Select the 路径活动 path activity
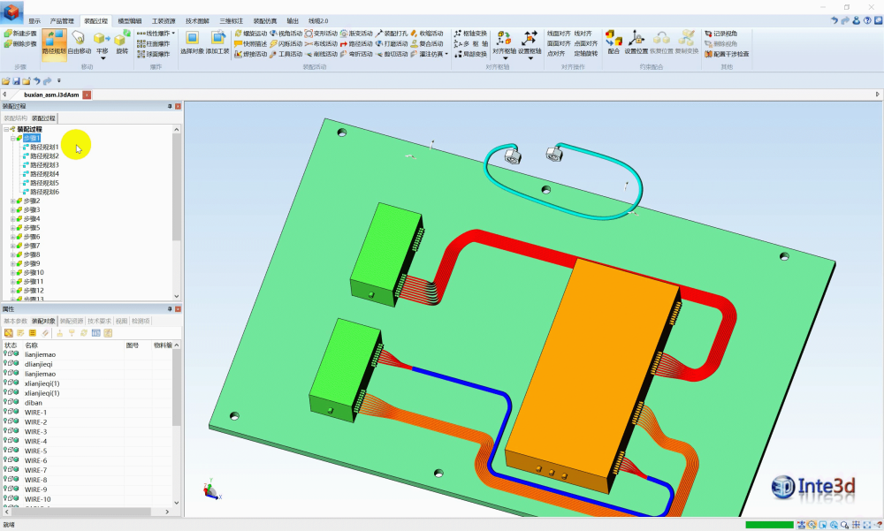Screen dimensions: 884x531 pyautogui.click(x=356, y=43)
